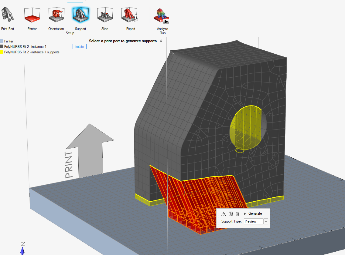Activate the Support tool icon
Viewport: 345px width, 255px height.
80,15
